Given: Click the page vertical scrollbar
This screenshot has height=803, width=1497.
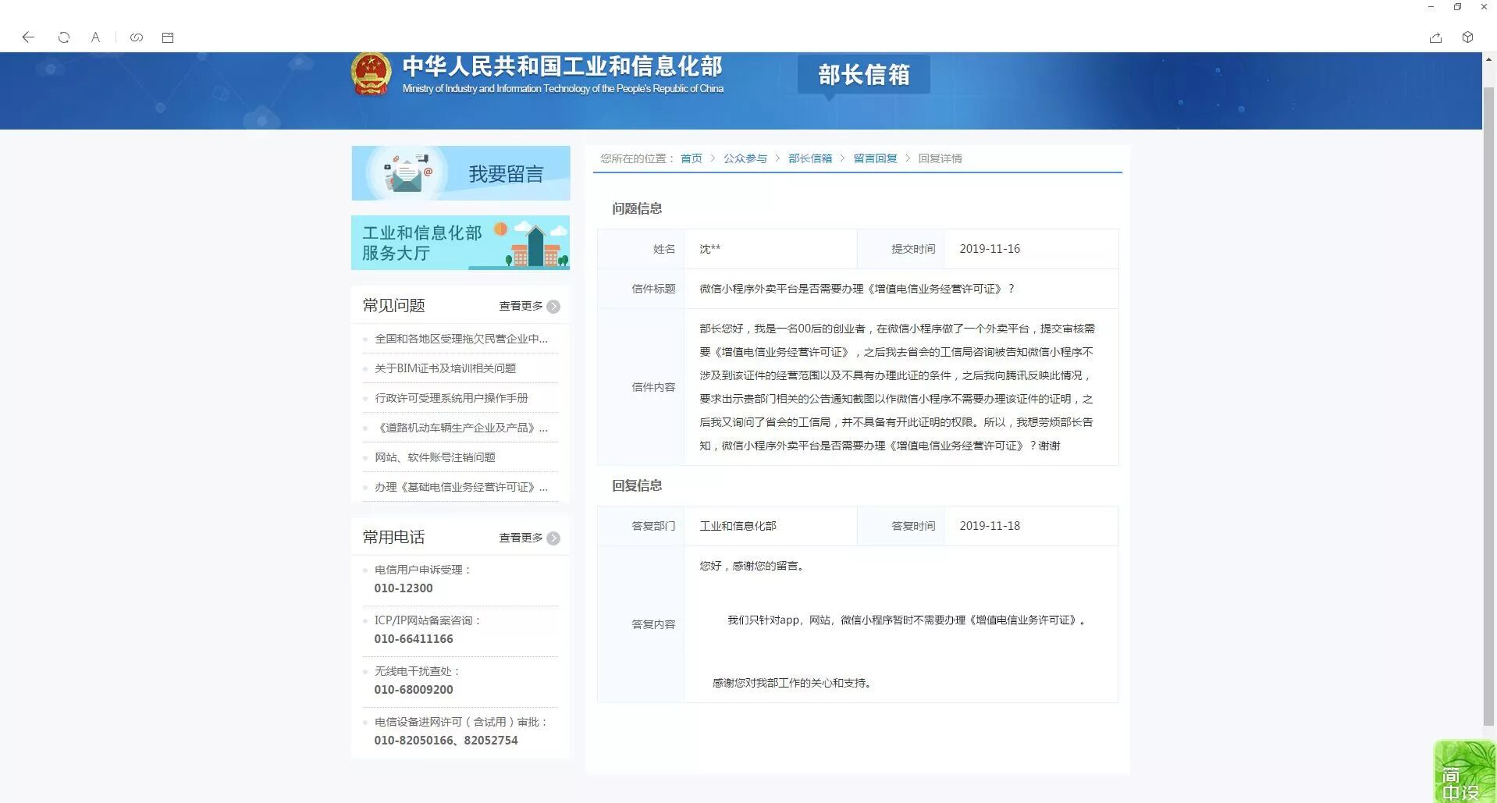Looking at the screenshot, I should (1489, 406).
